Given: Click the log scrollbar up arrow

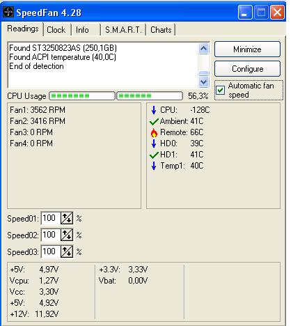Looking at the screenshot, I should [x=203, y=49].
